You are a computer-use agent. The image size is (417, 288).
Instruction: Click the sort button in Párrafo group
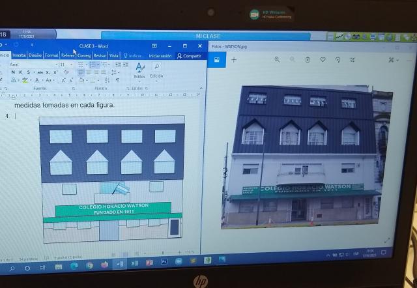107,80
